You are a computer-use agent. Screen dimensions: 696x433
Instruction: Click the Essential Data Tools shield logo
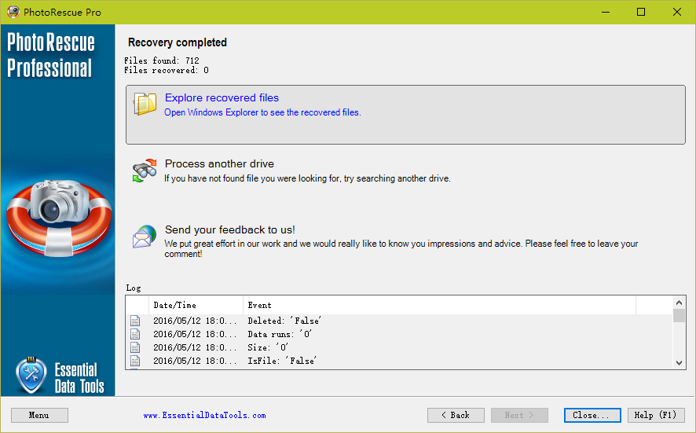click(x=31, y=376)
